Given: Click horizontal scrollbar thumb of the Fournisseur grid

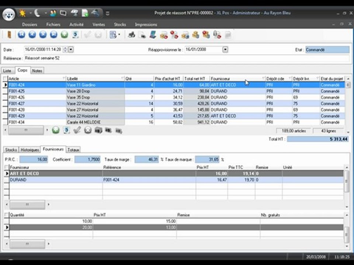Looking at the screenshot, I should 27,204.
